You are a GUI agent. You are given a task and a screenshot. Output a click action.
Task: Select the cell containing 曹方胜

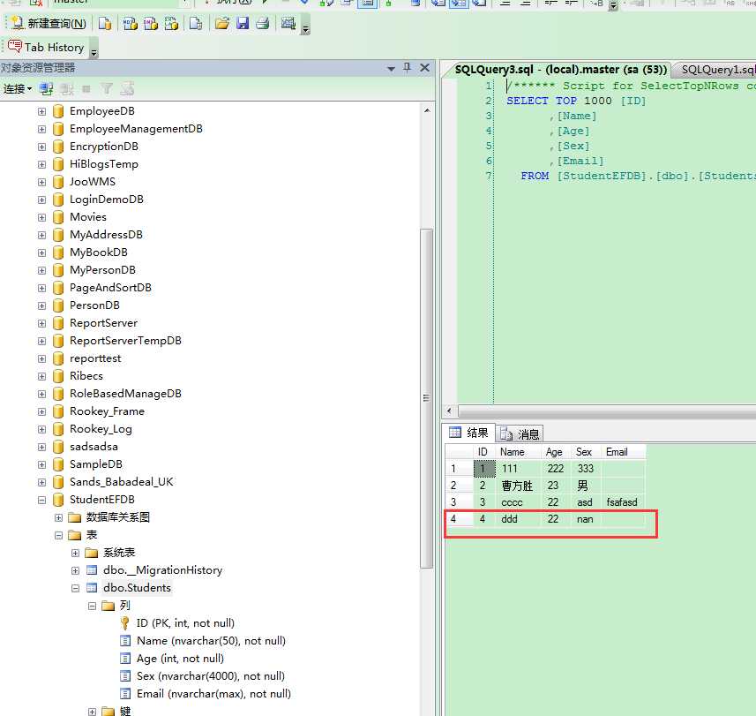[x=518, y=486]
